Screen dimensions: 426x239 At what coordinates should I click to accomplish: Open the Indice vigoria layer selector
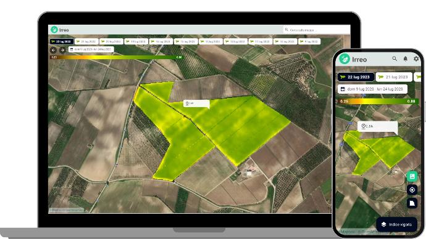pyautogui.click(x=396, y=224)
